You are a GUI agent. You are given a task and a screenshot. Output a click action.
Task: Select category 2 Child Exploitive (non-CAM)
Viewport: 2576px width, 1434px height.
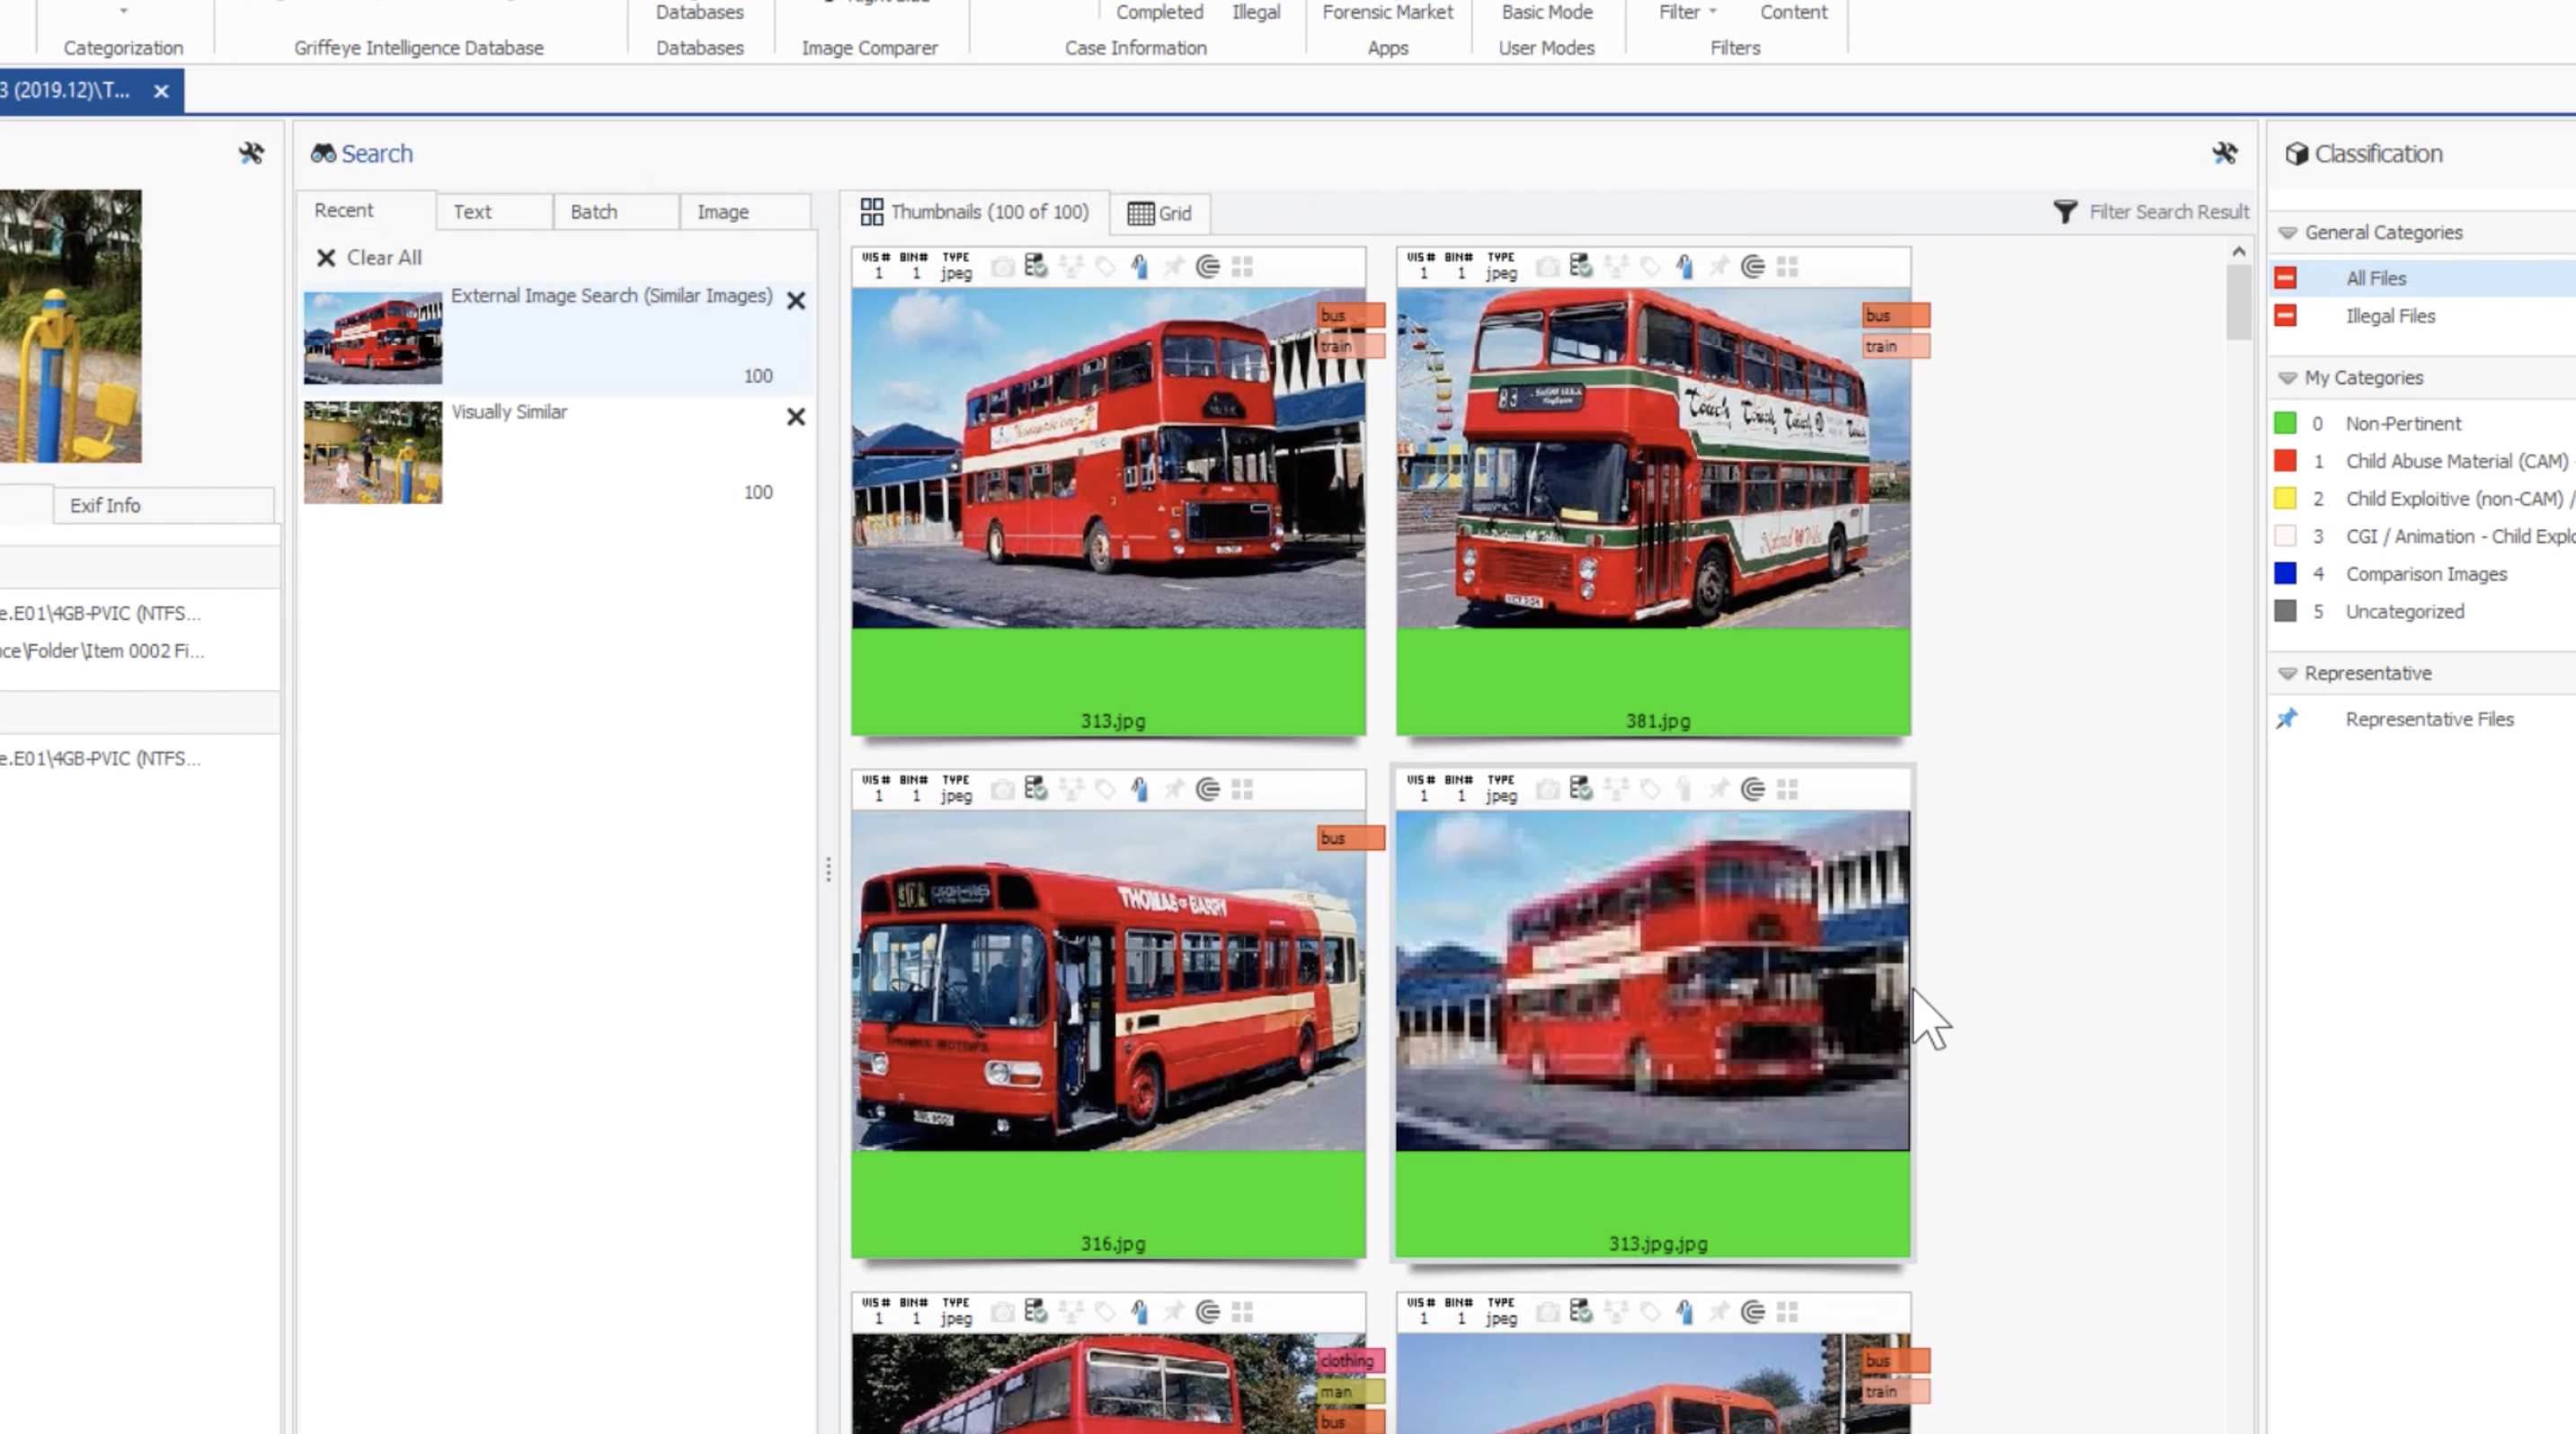point(2422,499)
